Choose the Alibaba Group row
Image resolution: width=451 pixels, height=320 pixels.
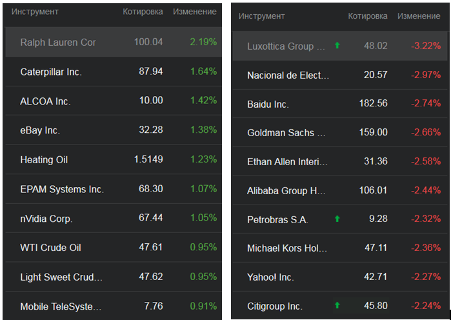click(x=287, y=190)
